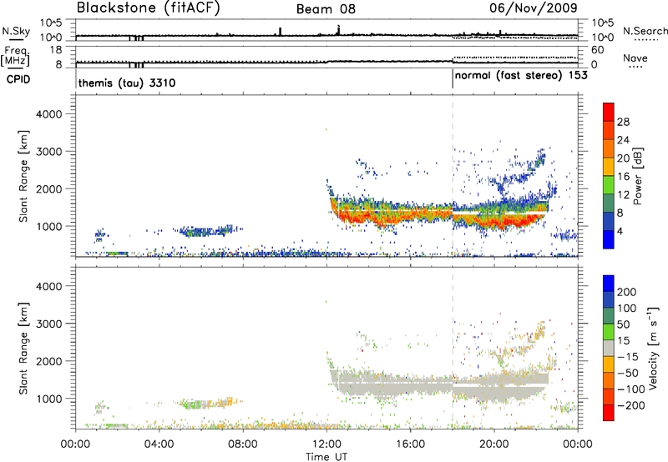Click the '200' tick on velocity scale
The width and height of the screenshot is (668, 462).
(627, 292)
